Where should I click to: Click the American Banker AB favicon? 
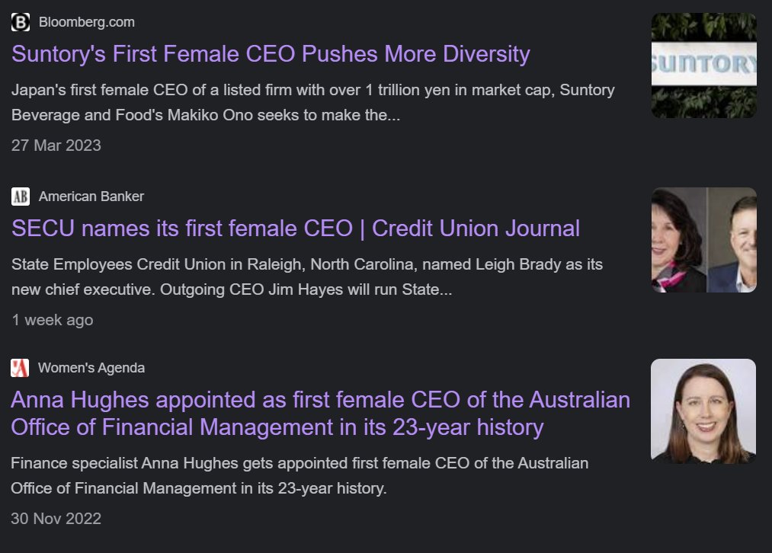pyautogui.click(x=21, y=197)
